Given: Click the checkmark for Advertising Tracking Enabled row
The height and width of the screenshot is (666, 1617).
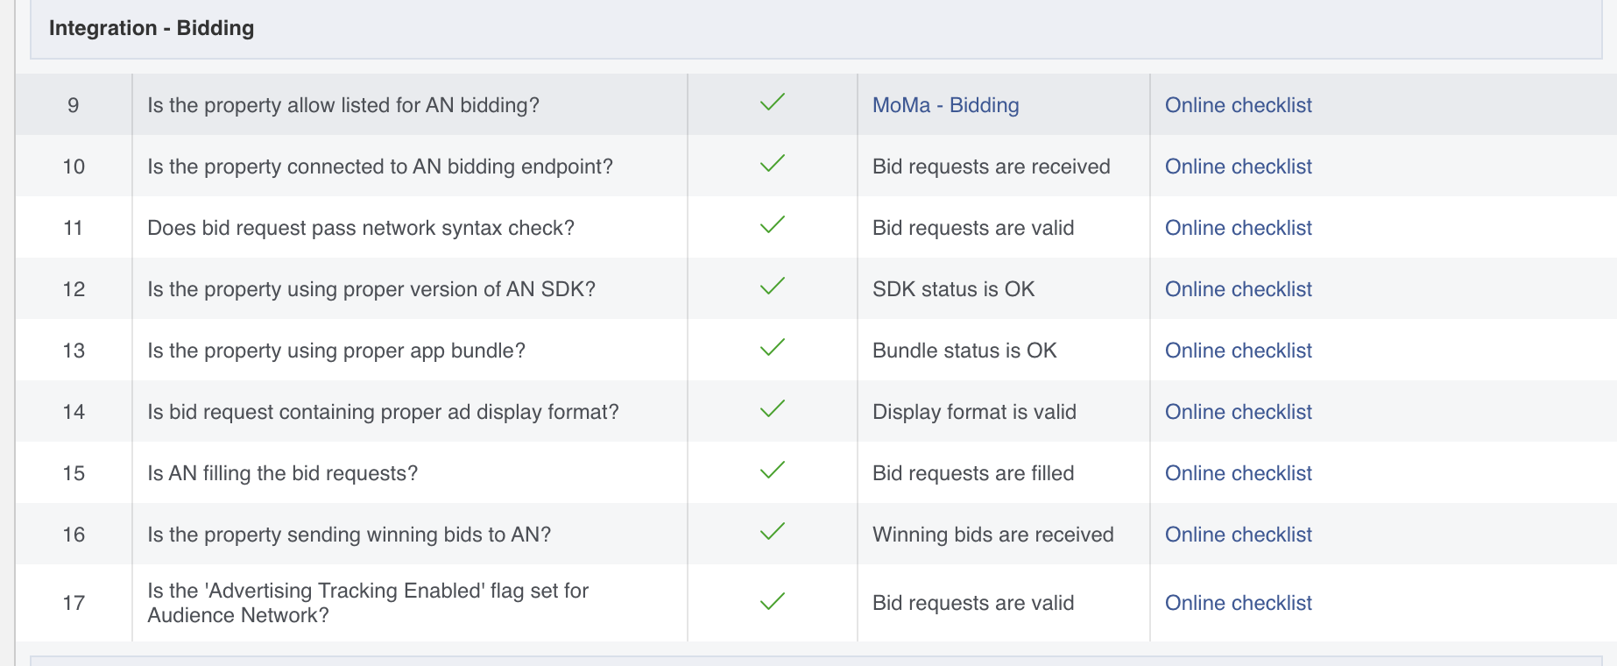Looking at the screenshot, I should (x=772, y=602).
